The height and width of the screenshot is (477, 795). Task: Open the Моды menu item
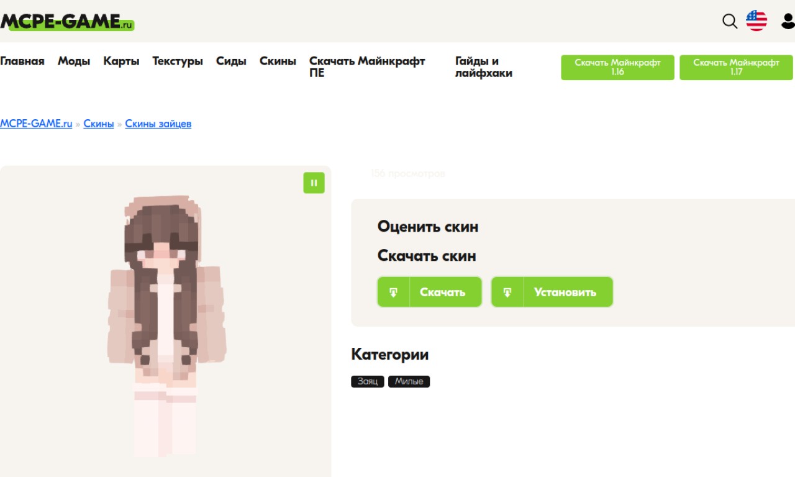(x=74, y=61)
